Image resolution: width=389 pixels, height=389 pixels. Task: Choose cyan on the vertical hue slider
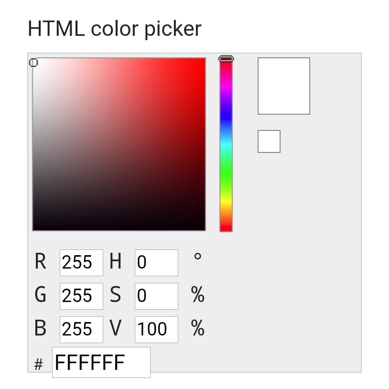coord(226,145)
